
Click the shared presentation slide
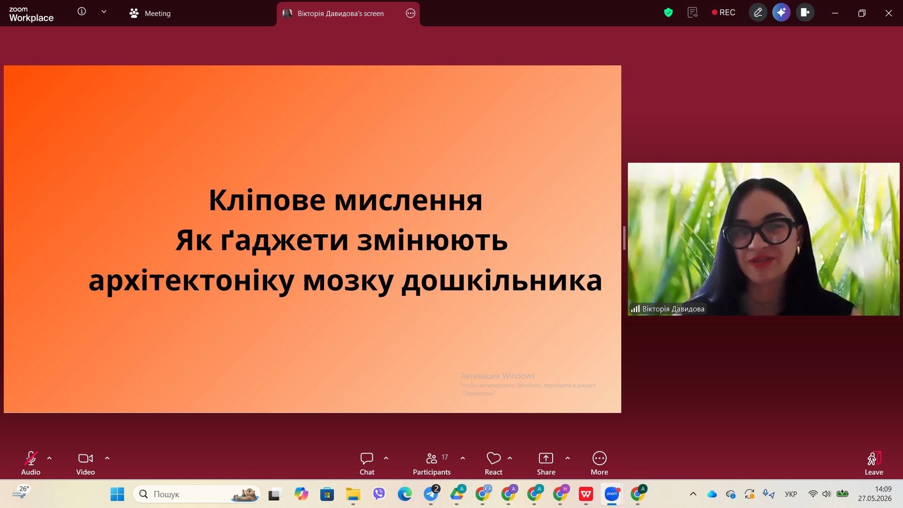point(312,239)
